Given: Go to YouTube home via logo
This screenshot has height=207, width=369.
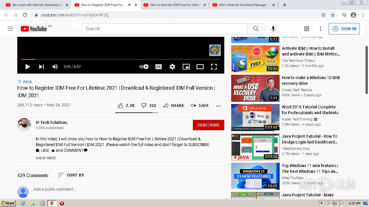Looking at the screenshot, I should pyautogui.click(x=34, y=29).
